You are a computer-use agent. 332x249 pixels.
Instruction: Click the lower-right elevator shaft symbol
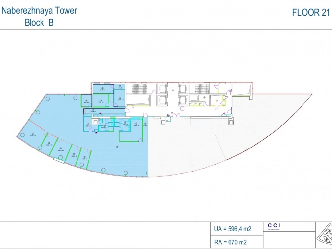(x=183, y=100)
